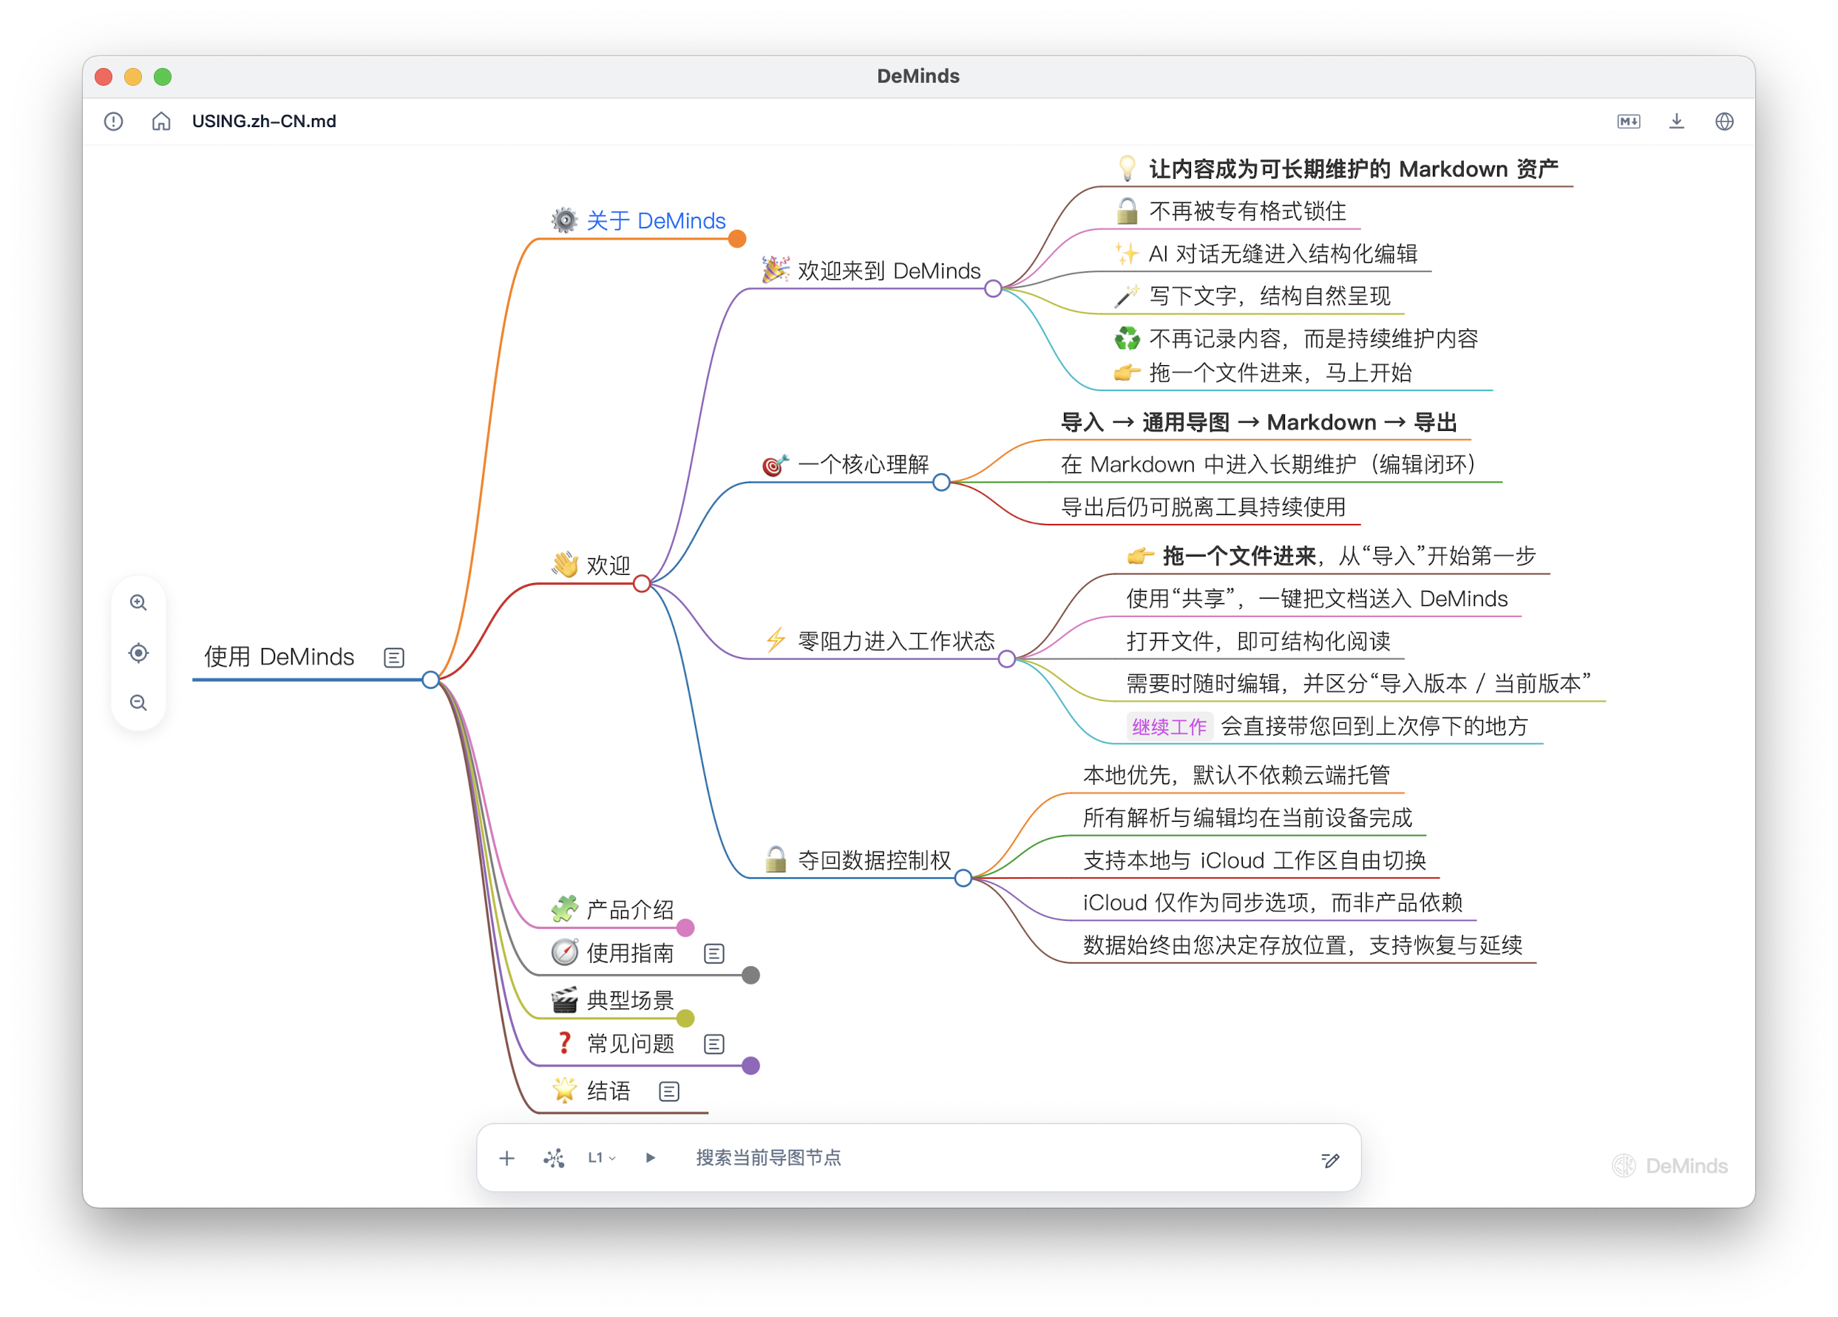Select the 夺回数据控制权 node
This screenshot has height=1317, width=1838.
pos(858,860)
